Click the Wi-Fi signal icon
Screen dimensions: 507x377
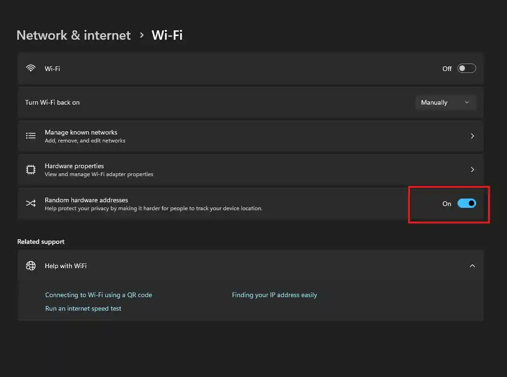click(31, 68)
